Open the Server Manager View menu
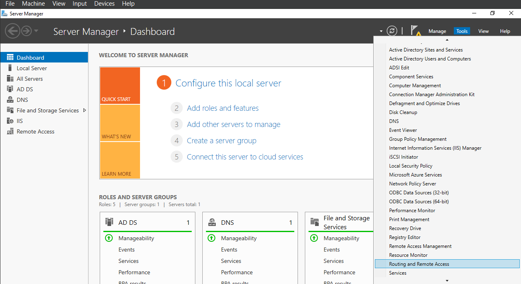The height and width of the screenshot is (284, 521). pos(484,31)
